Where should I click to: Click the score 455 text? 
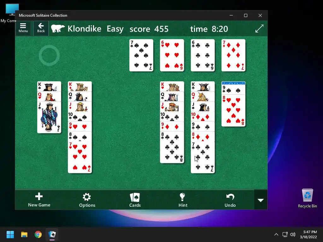(x=149, y=29)
